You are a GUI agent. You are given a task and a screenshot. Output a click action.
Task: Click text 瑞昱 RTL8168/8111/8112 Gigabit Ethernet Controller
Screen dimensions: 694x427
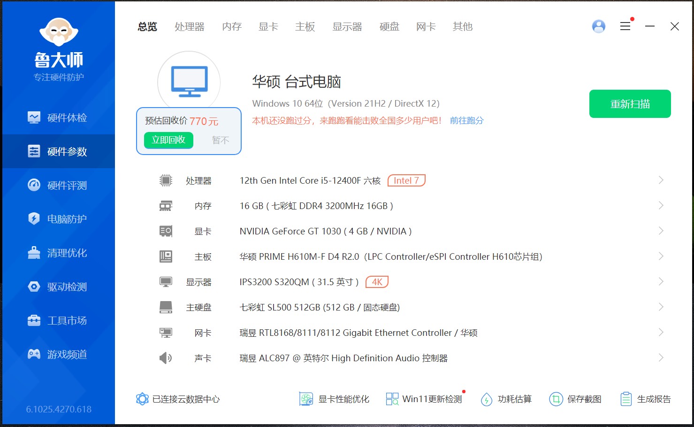(x=345, y=333)
